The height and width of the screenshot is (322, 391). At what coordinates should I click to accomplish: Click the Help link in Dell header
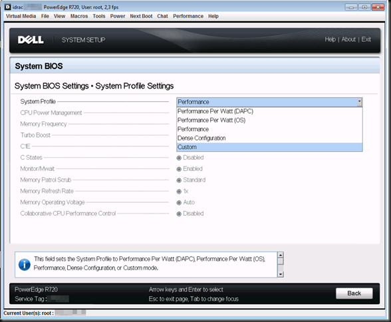click(330, 39)
